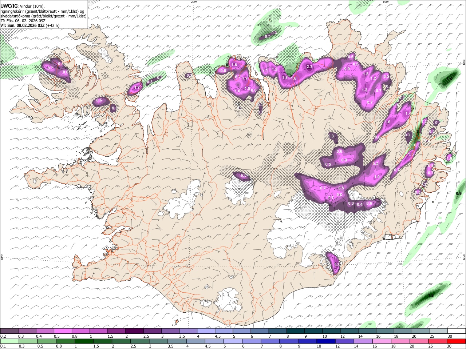Select the crimson 25 swatch in lower legend row
The image size is (466, 349).
pos(437,341)
